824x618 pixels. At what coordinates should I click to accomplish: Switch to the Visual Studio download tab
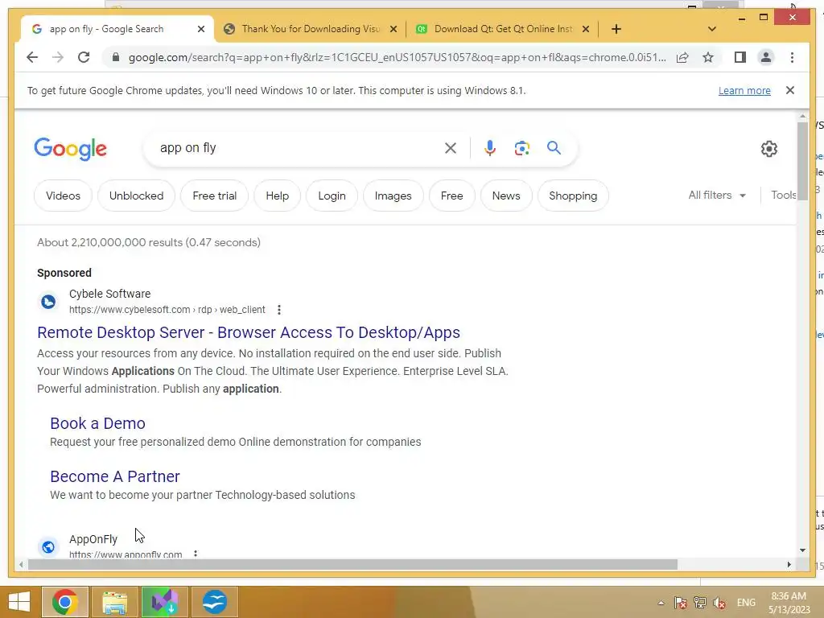(310, 29)
